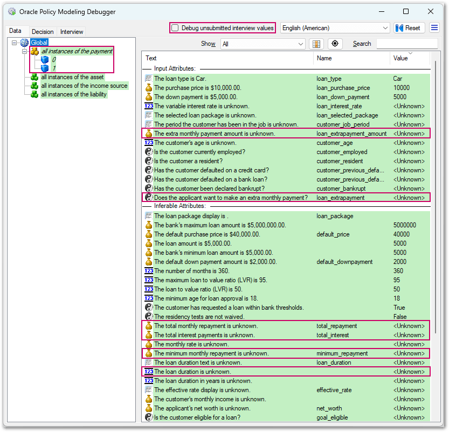449x432 pixels.
Task: Switch to the Data tab
Action: (x=15, y=31)
